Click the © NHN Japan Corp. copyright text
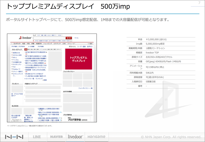Image resolution: width=205 pixels, height=142 pixels. coord(171,137)
